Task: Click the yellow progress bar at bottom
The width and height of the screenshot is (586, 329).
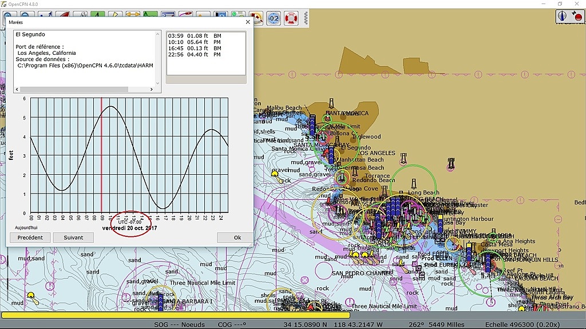Action: [x=176, y=315]
